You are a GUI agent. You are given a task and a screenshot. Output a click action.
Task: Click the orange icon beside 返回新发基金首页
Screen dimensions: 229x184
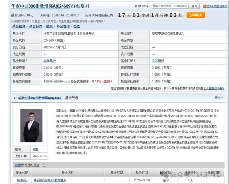click(x=204, y=6)
